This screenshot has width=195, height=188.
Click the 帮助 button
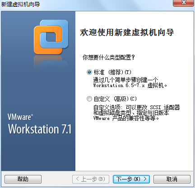[x=23, y=179]
